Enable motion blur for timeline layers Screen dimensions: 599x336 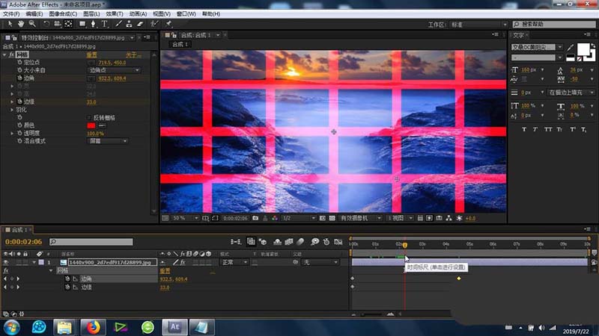300,241
